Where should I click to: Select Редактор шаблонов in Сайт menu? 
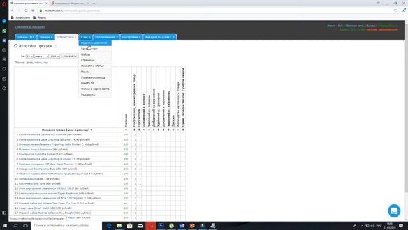point(95,43)
